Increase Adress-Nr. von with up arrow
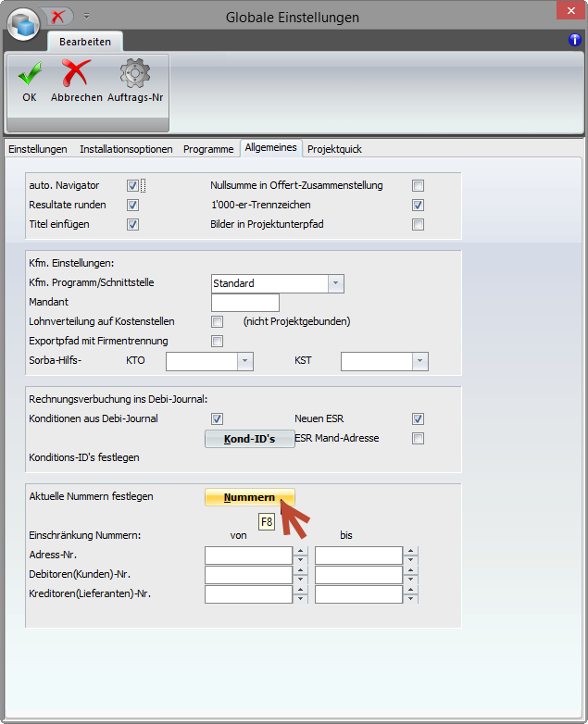Viewport: 588px width, 724px height. [301, 551]
